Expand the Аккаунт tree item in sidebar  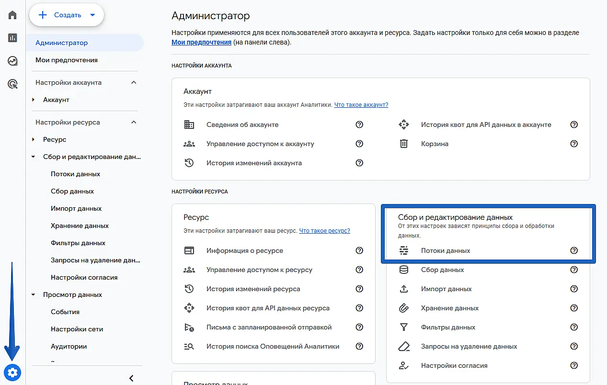tap(34, 100)
